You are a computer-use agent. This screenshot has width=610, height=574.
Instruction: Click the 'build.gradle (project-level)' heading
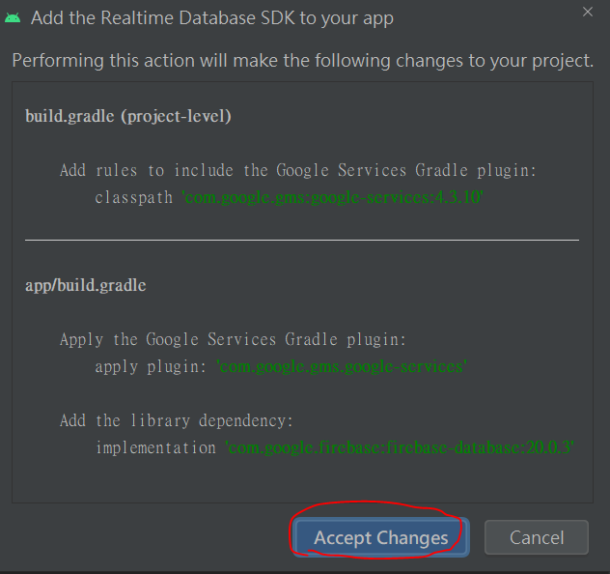coord(128,116)
